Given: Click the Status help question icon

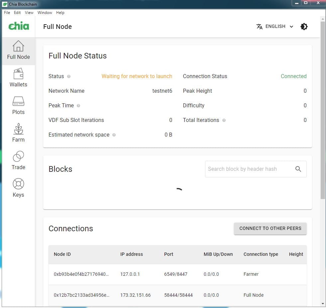Looking at the screenshot, I should (x=69, y=76).
